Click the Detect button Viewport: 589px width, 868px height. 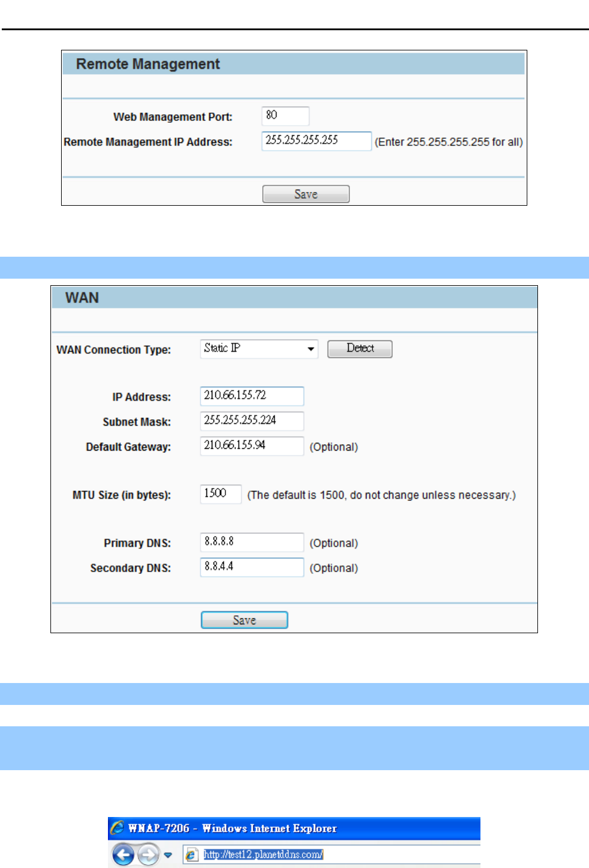[x=360, y=349]
